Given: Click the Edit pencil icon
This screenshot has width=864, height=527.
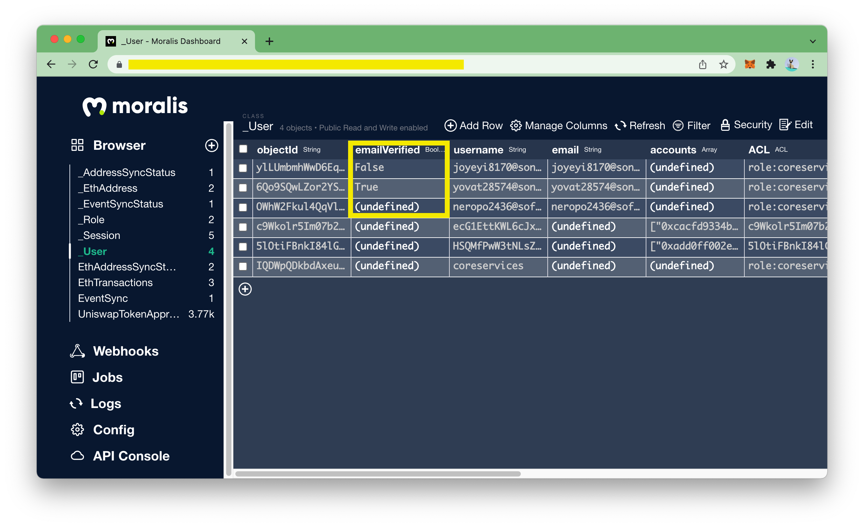Looking at the screenshot, I should coord(785,125).
